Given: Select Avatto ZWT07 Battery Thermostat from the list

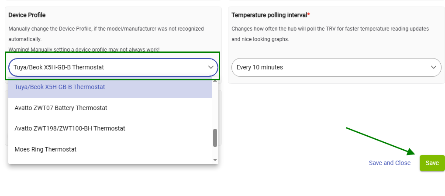Looking at the screenshot, I should tap(61, 108).
